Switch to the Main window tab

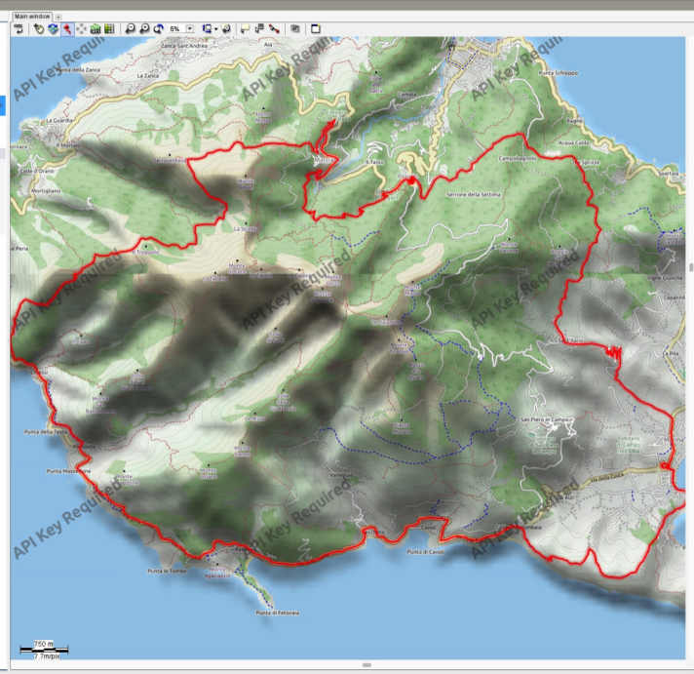click(31, 17)
